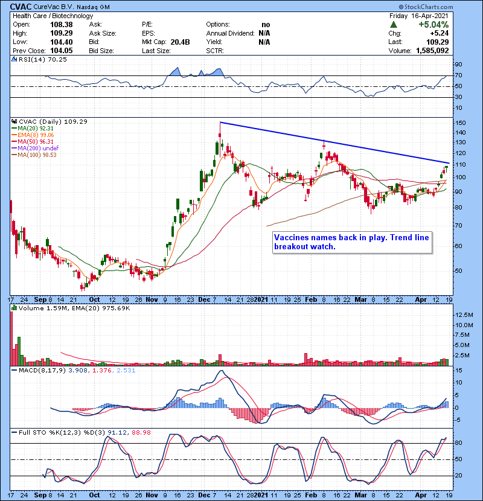Click the Options value no
483x501 pixels.
pos(266,25)
